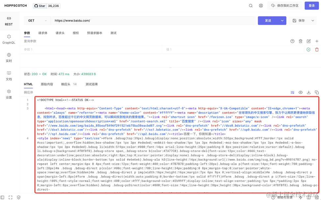Click the 200 status value

click(35, 74)
